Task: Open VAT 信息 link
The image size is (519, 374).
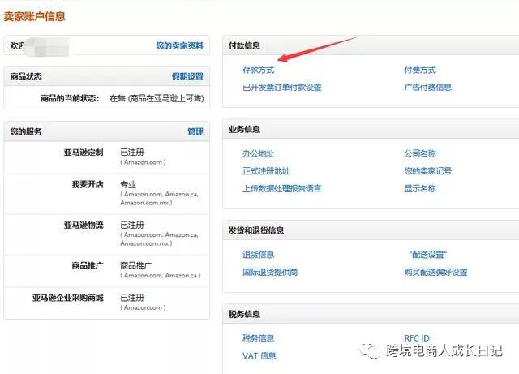Action: (x=259, y=356)
